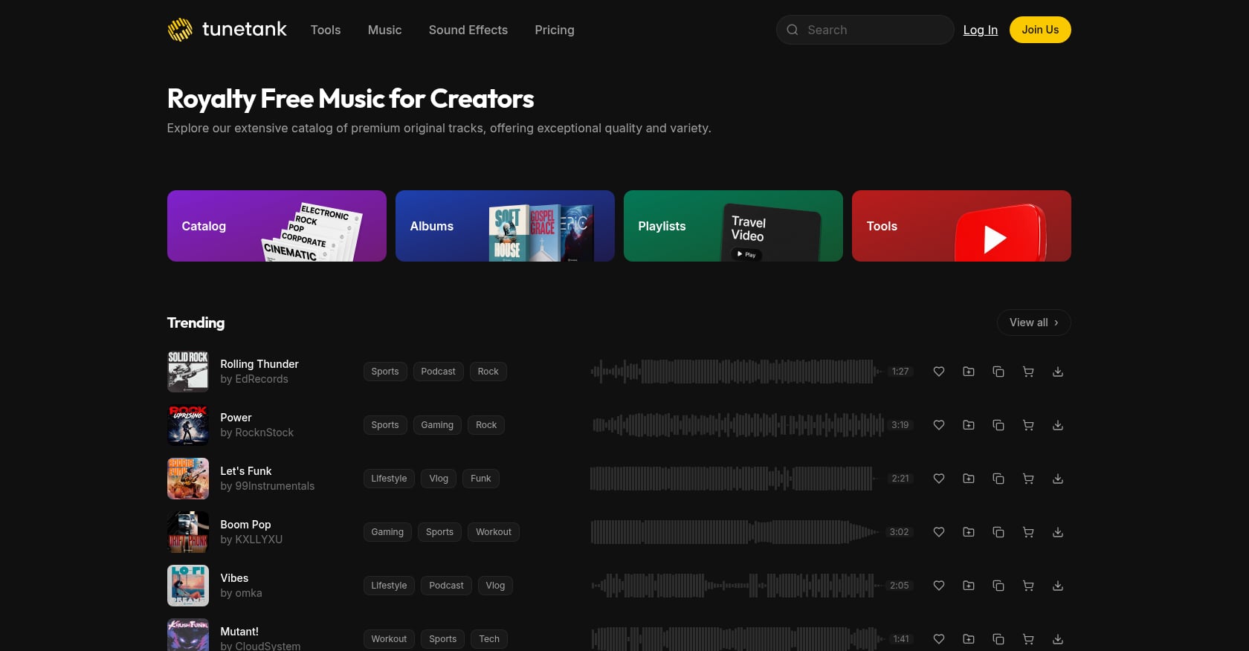The height and width of the screenshot is (651, 1249).
Task: Add Vibes to a playlist folder
Action: tap(969, 586)
